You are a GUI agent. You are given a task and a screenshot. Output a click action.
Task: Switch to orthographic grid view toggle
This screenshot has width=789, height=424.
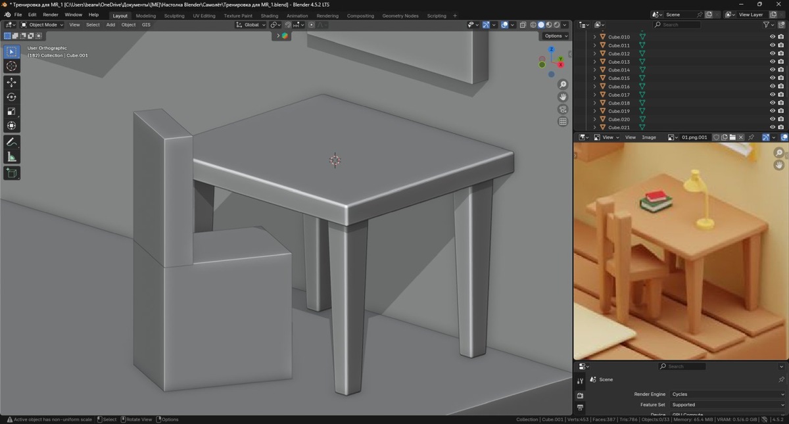pos(563,122)
